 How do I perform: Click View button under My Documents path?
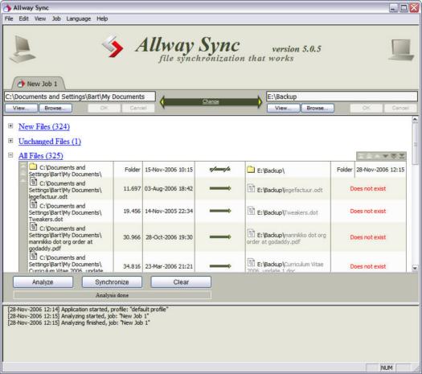(x=21, y=108)
